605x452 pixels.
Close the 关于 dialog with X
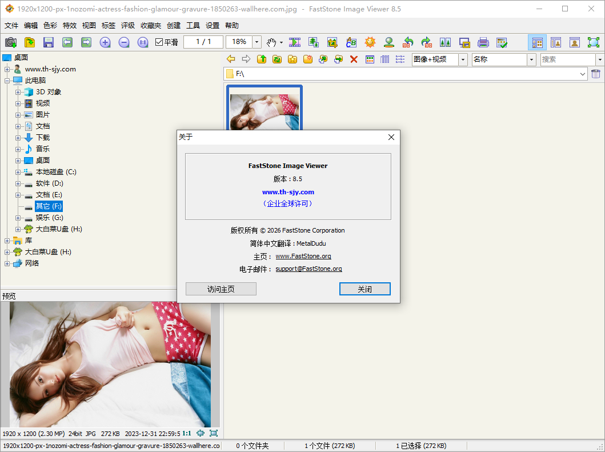click(391, 137)
